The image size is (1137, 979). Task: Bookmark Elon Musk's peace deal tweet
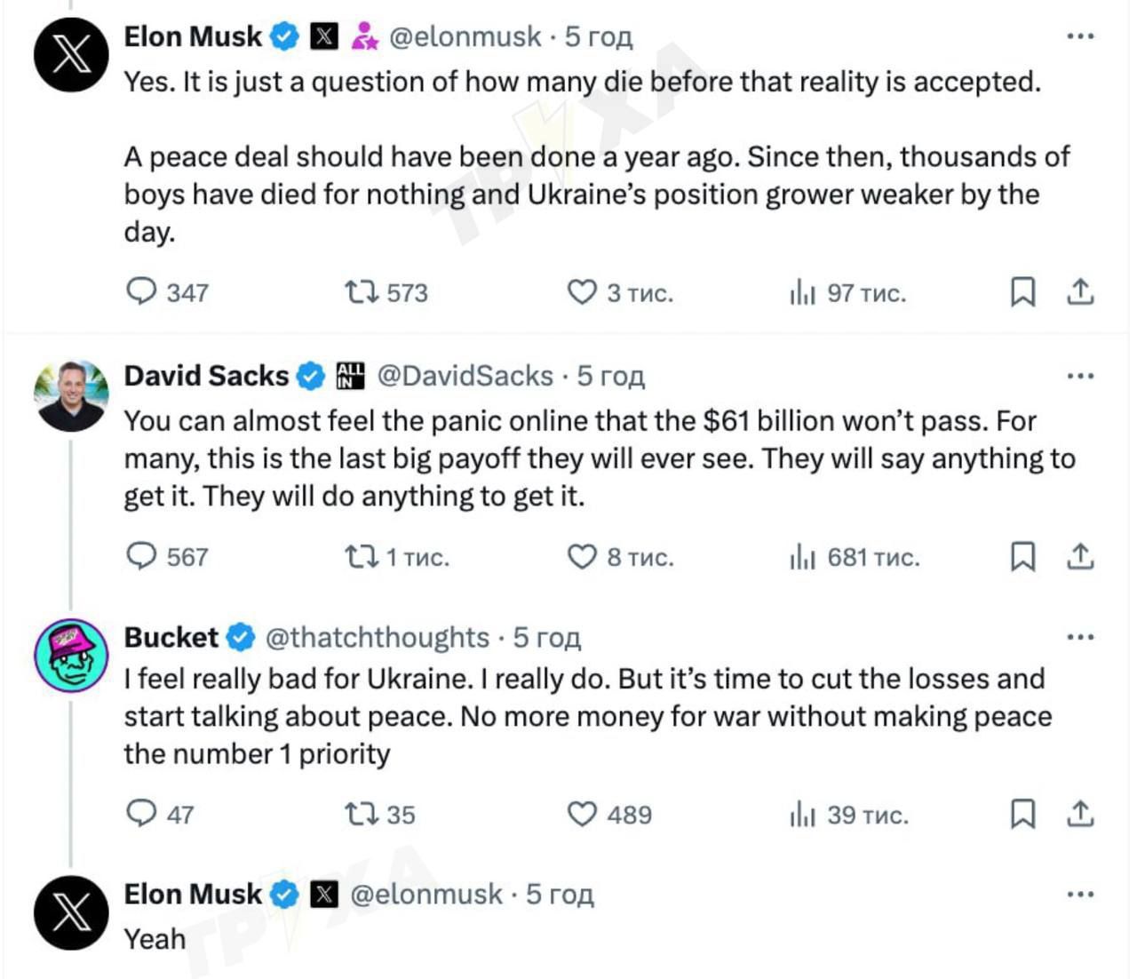(x=1022, y=291)
